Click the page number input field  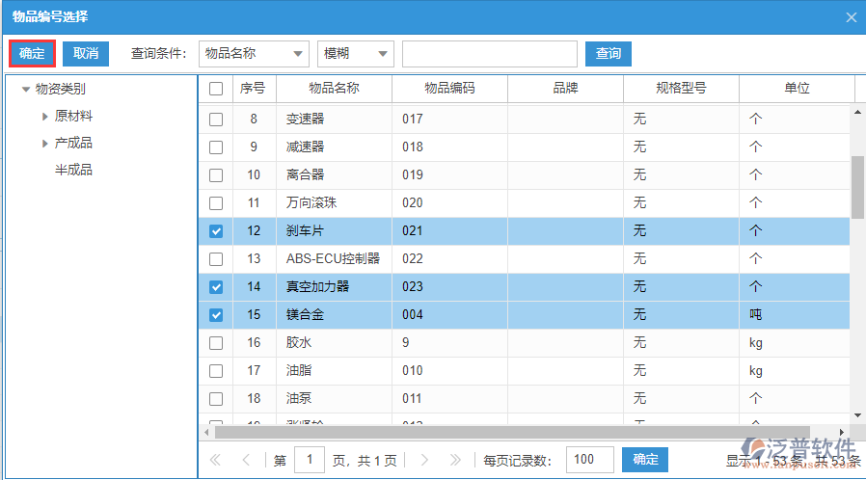point(310,460)
